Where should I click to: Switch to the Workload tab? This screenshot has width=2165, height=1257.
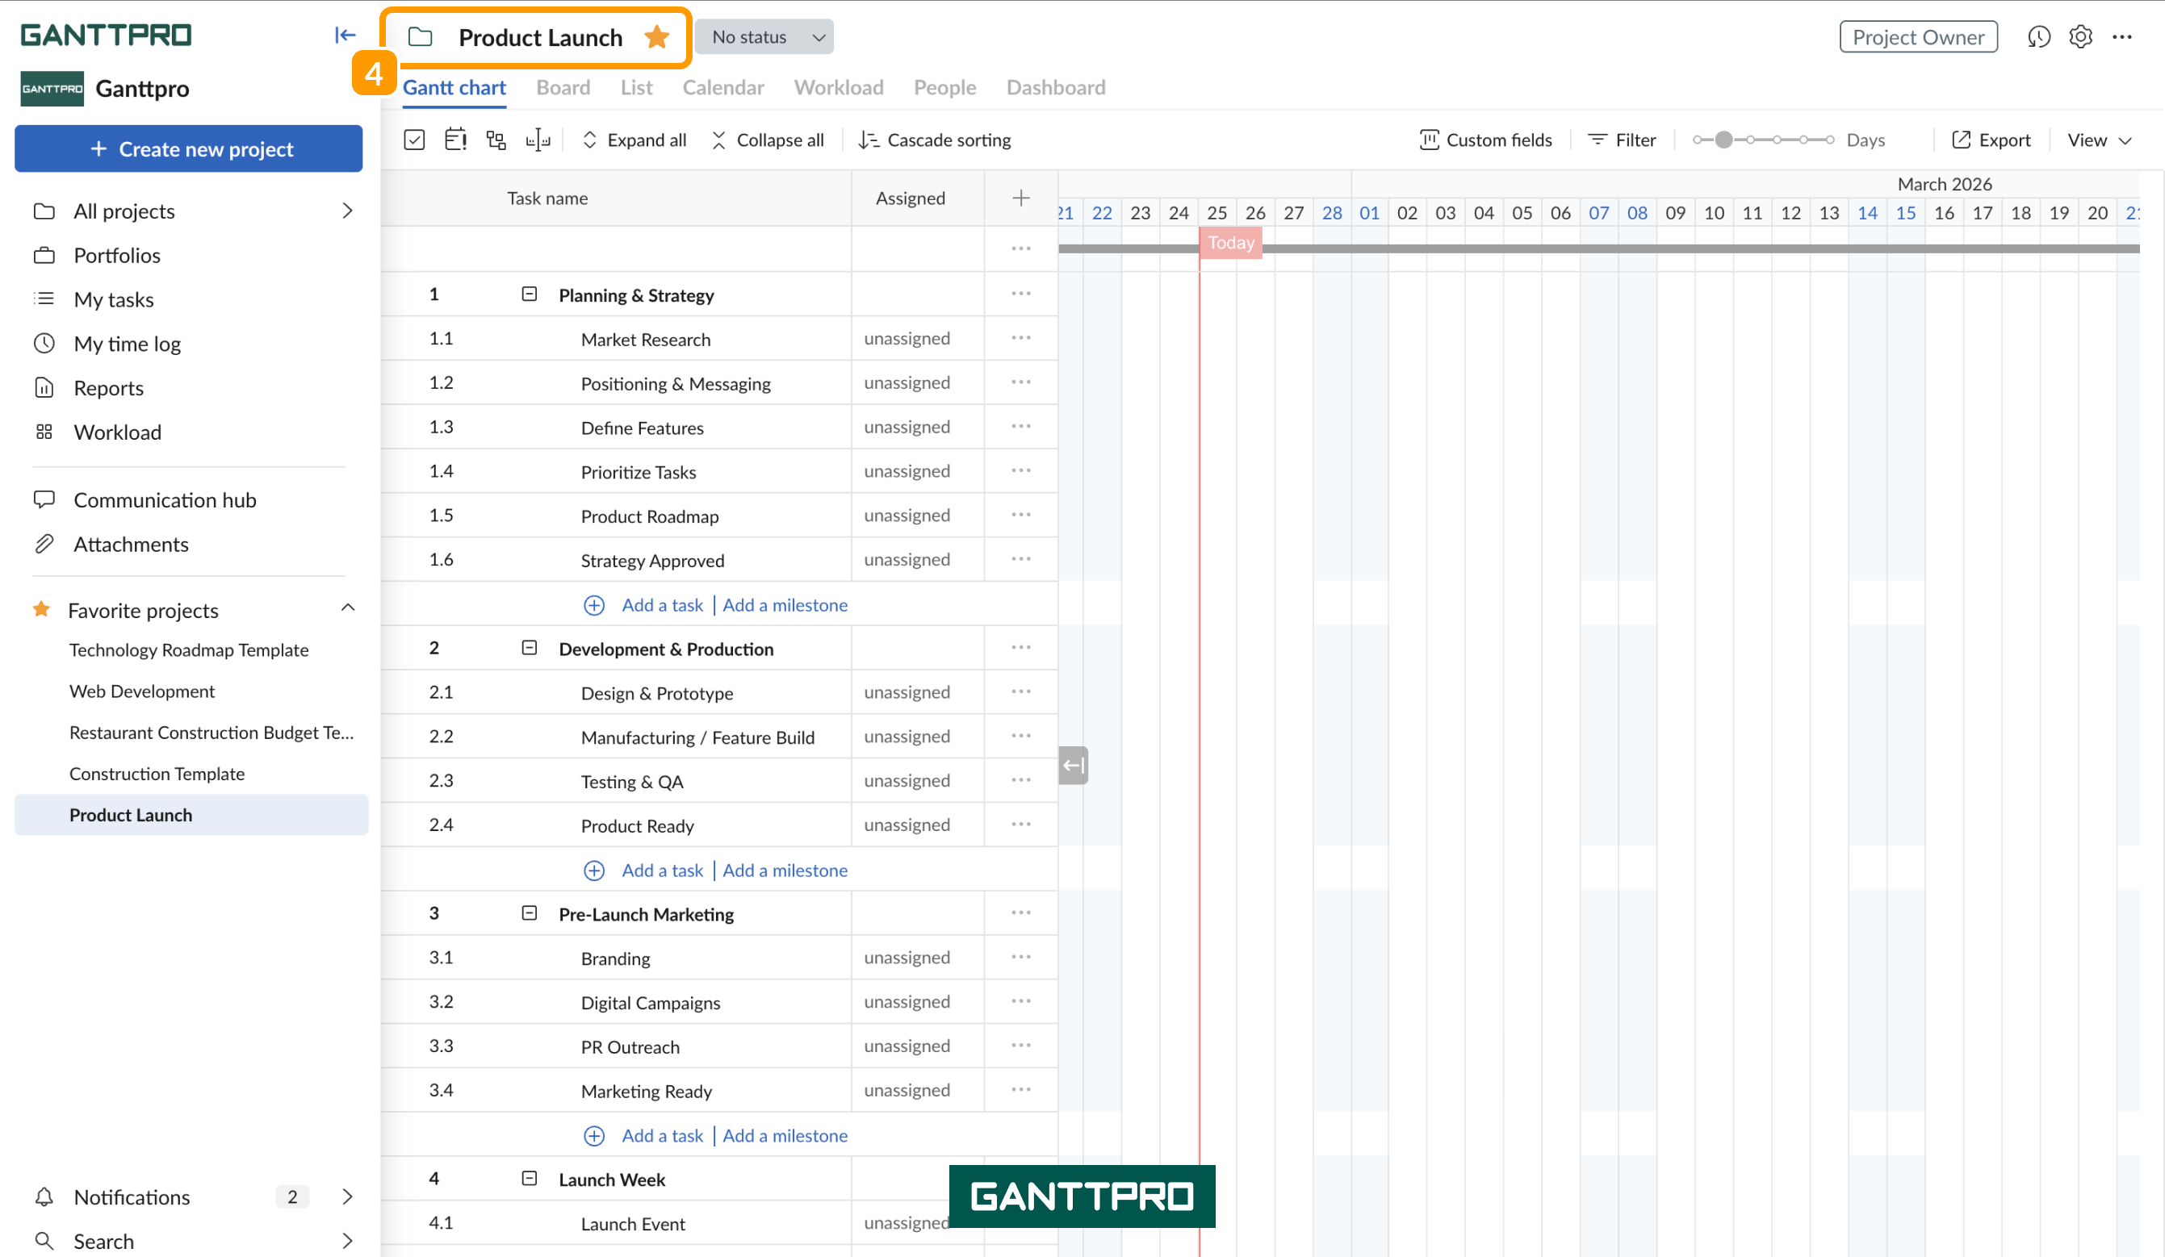tap(839, 88)
